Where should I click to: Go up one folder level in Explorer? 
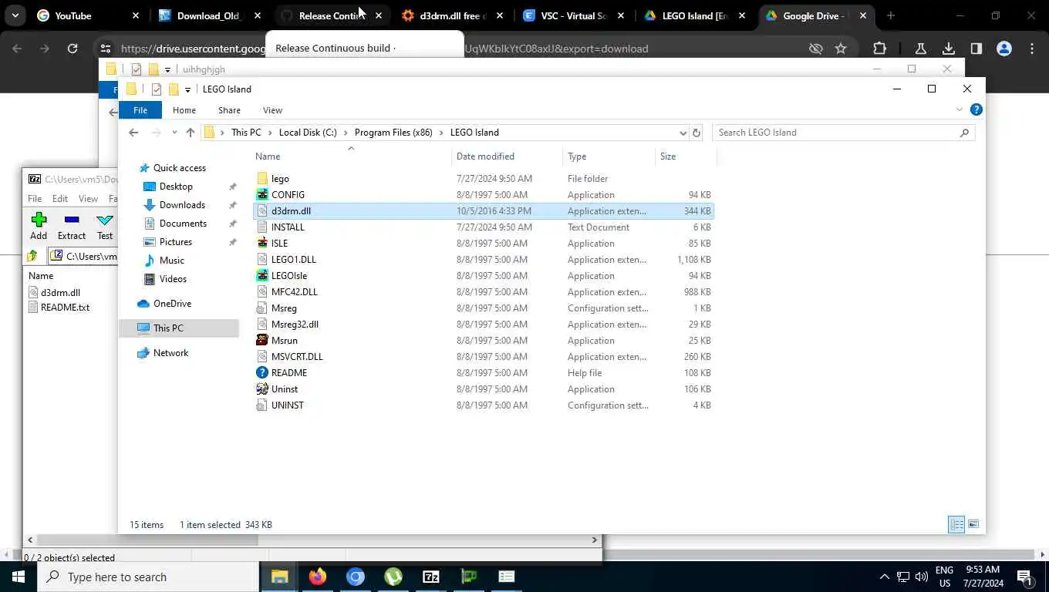[x=191, y=133]
